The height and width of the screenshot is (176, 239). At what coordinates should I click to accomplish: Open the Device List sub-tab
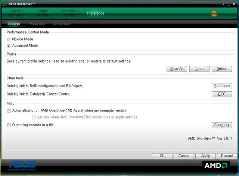[61, 24]
